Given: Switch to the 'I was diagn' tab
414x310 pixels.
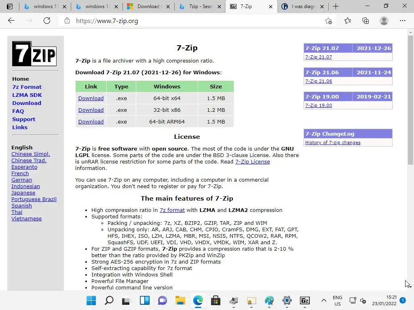Looking at the screenshot, I should [302, 6].
